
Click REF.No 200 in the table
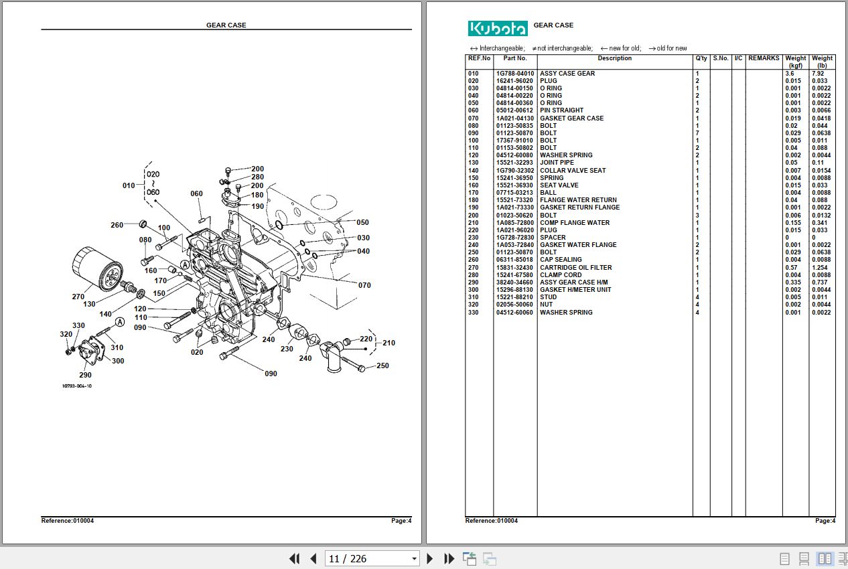(x=474, y=216)
